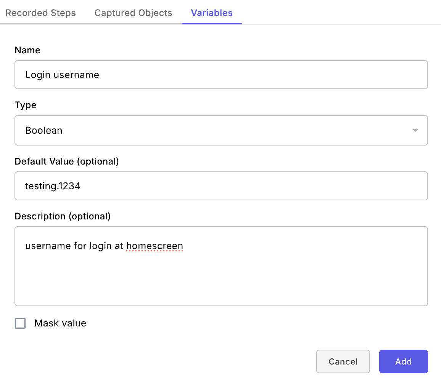441x387 pixels.
Task: Open the Captured Objects tab
Action: (x=133, y=13)
